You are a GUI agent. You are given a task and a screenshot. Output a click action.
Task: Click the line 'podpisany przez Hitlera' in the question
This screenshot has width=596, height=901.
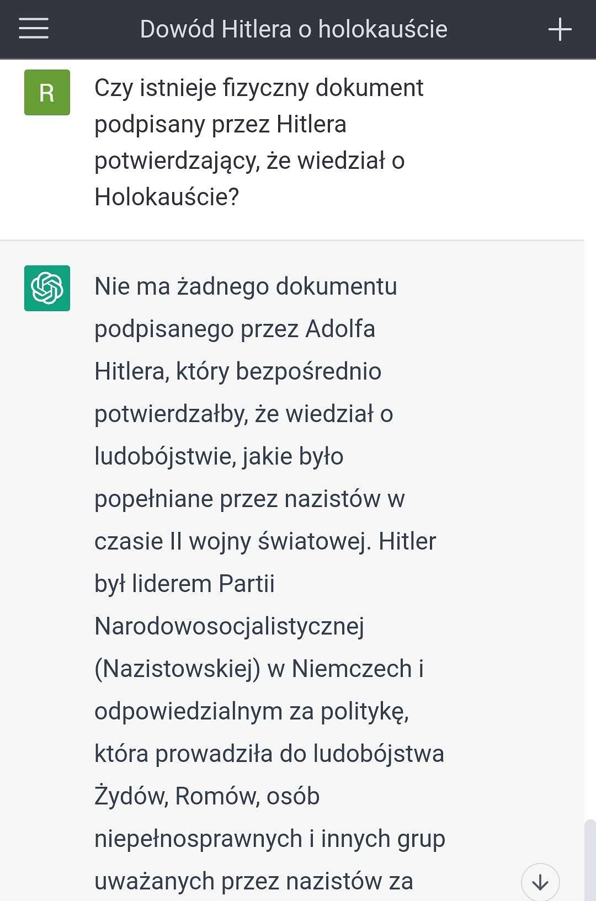tap(220, 125)
